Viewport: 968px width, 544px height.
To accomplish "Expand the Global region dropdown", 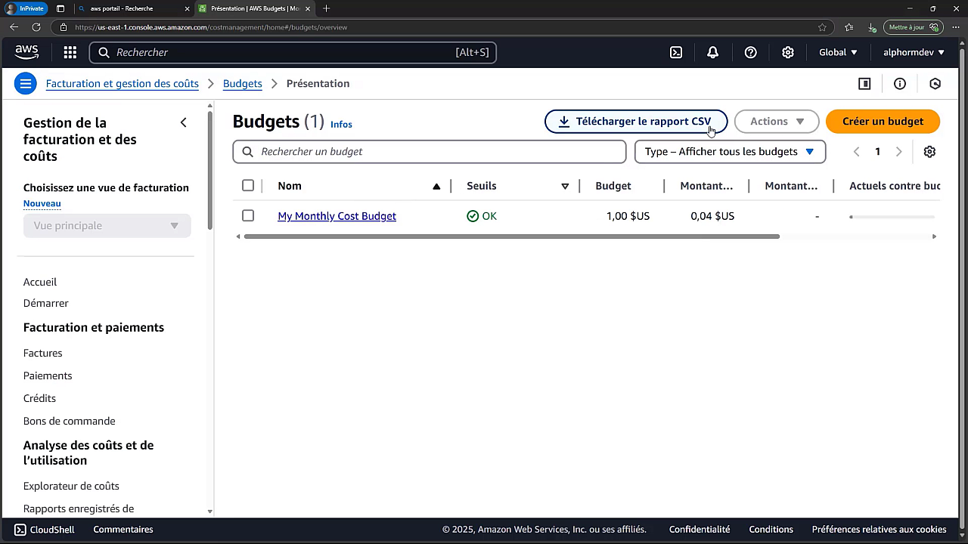I will click(x=837, y=52).
